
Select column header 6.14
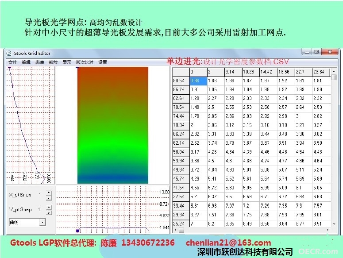point(233,72)
